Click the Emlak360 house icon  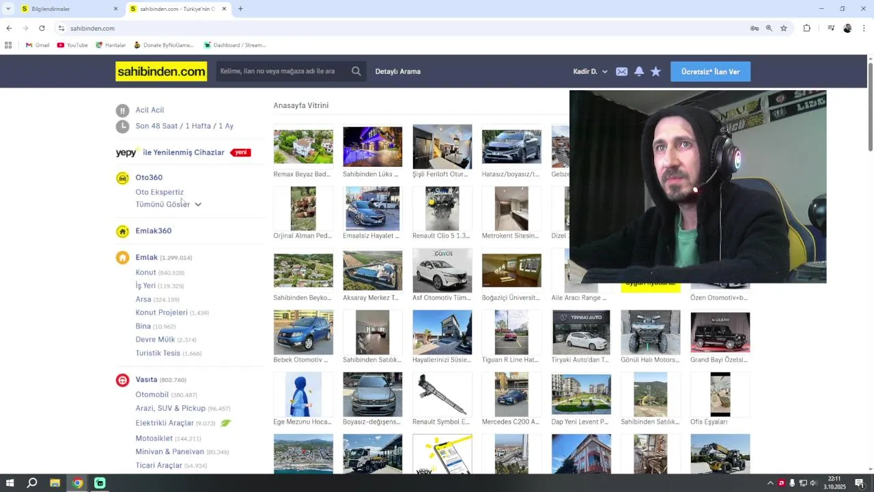click(x=122, y=231)
